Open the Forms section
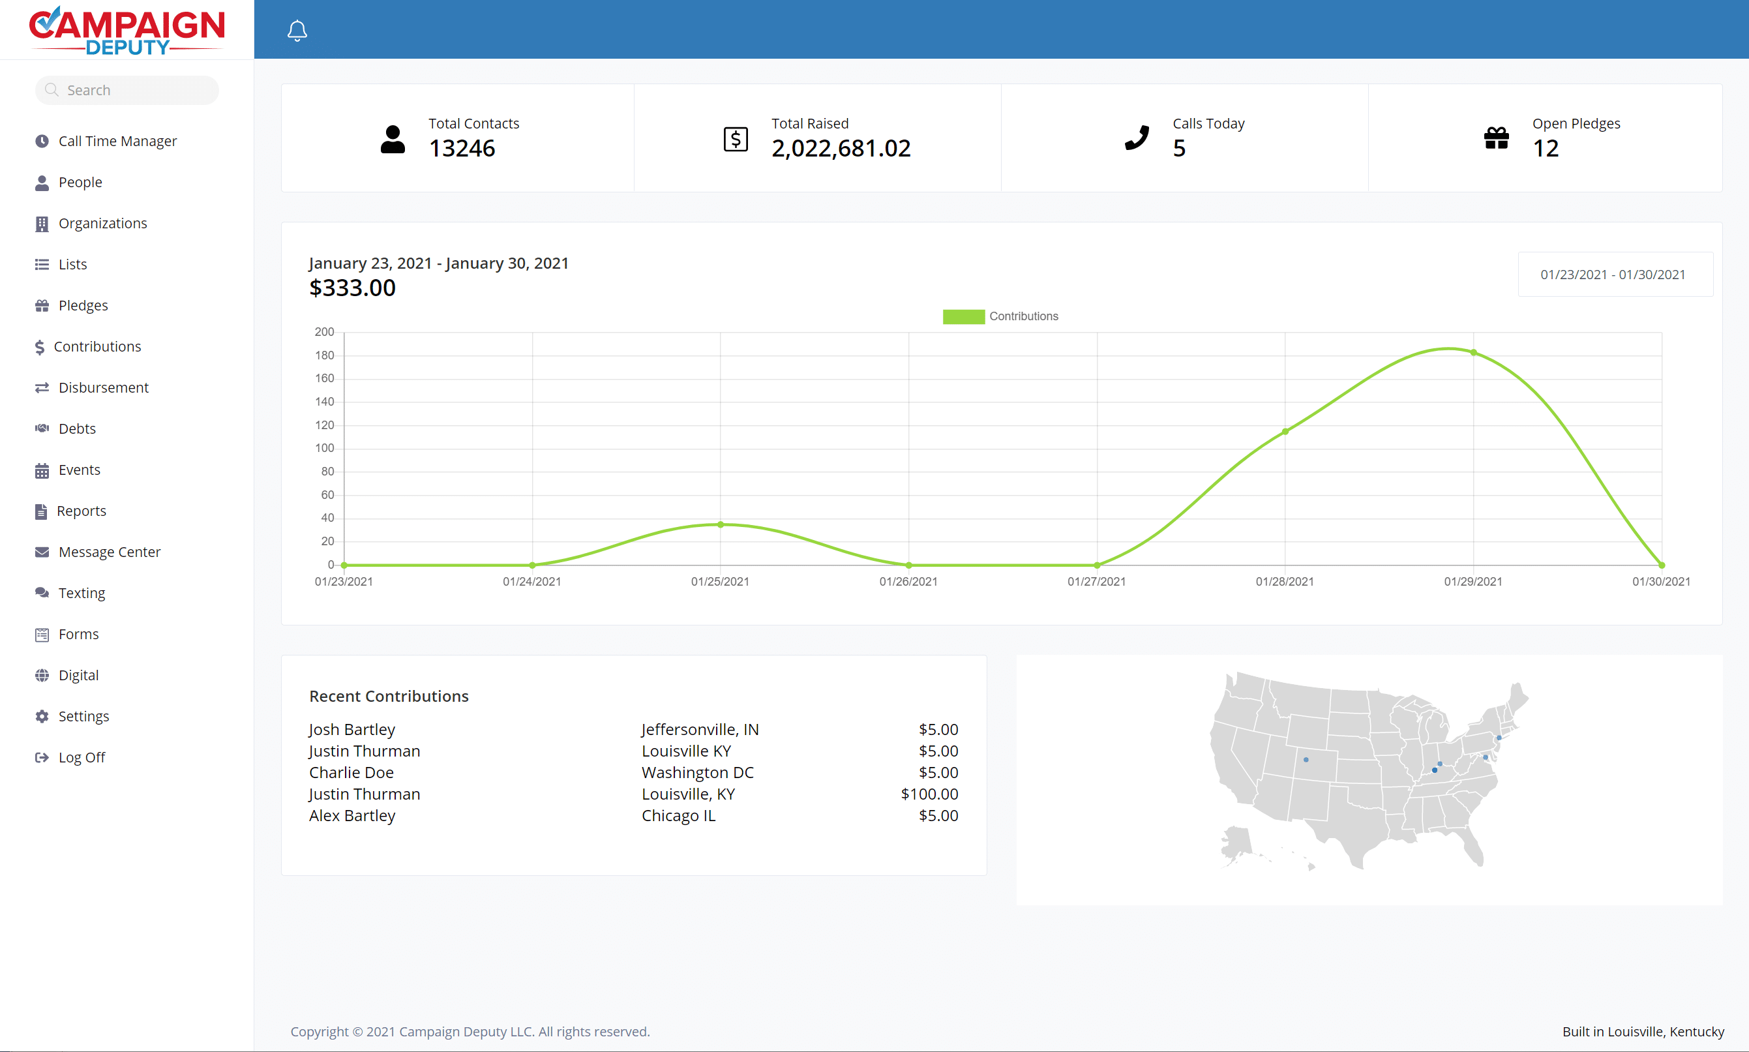The height and width of the screenshot is (1052, 1749). (x=79, y=635)
